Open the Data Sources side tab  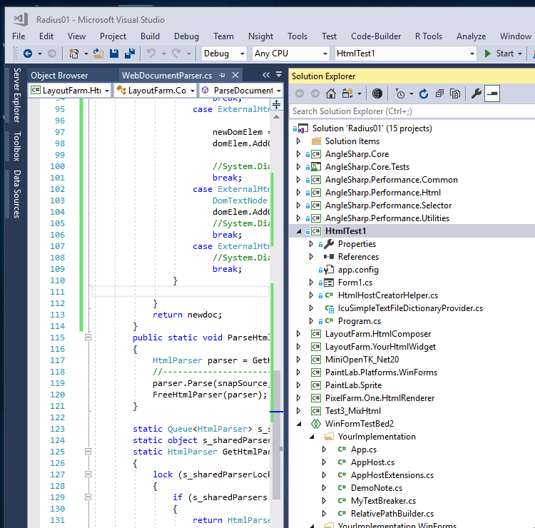17,194
